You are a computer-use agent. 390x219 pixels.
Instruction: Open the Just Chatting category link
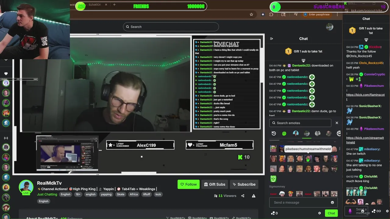[47, 194]
